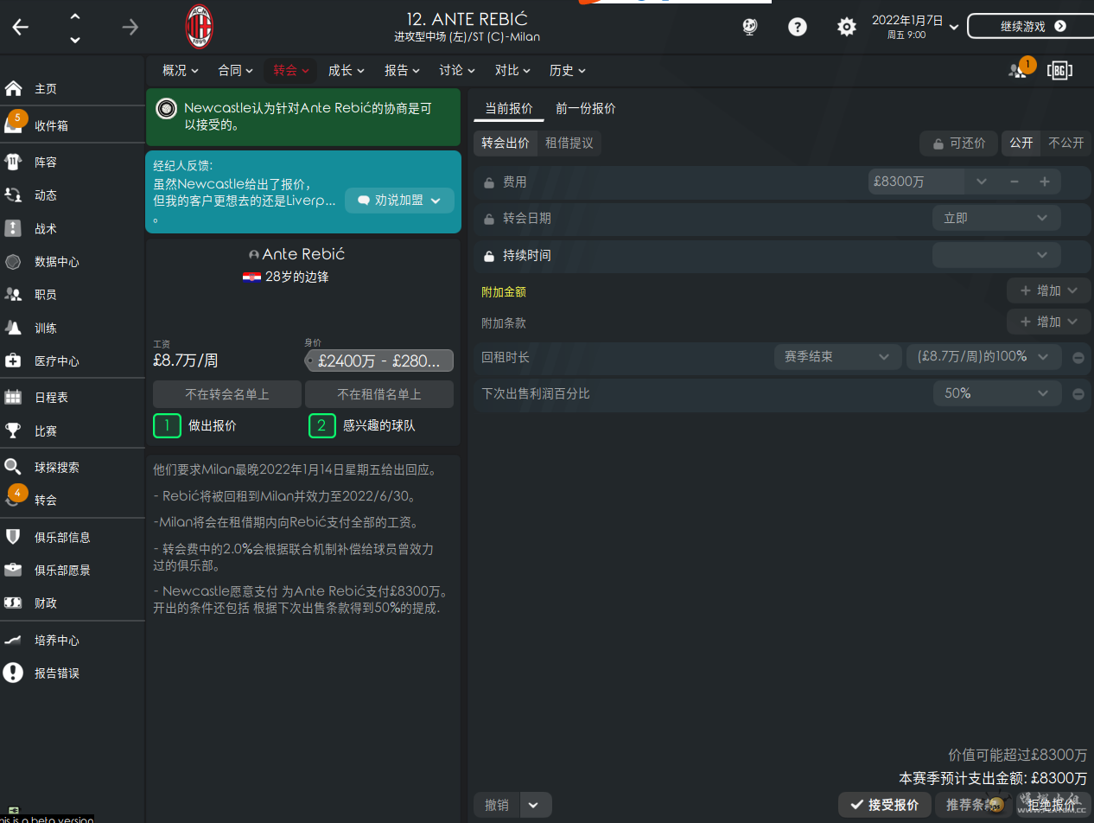The width and height of the screenshot is (1094, 823).
Task: Open 战术 tactics in sidebar
Action: click(x=46, y=229)
